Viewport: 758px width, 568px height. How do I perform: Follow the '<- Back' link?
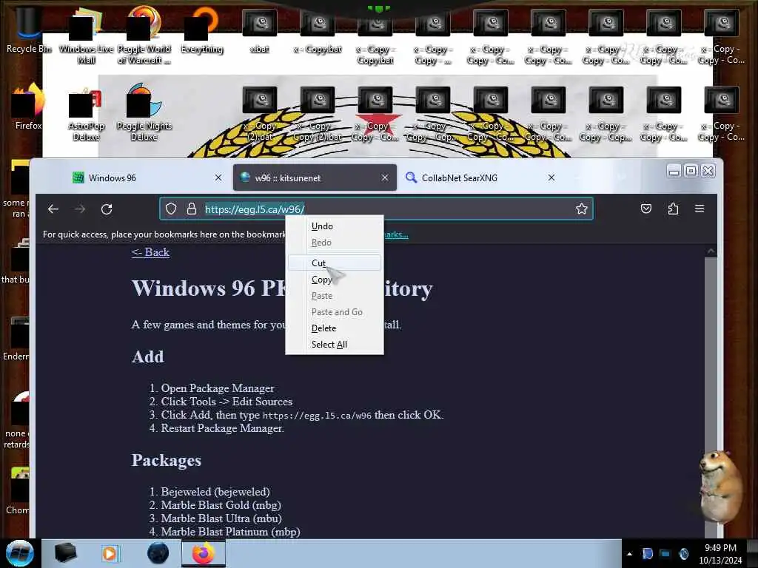(x=150, y=252)
